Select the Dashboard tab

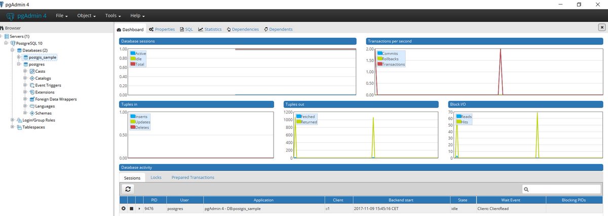pyautogui.click(x=130, y=29)
